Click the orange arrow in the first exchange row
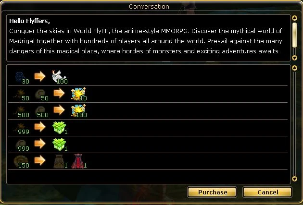The width and height of the screenshot is (303, 205). [x=40, y=76]
